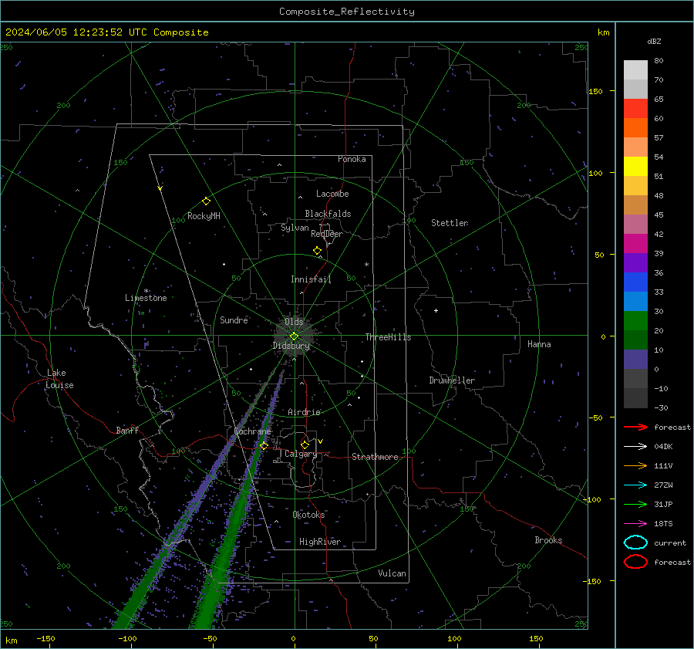
Task: Click the red forecast arrow in the legend
Action: click(x=635, y=427)
